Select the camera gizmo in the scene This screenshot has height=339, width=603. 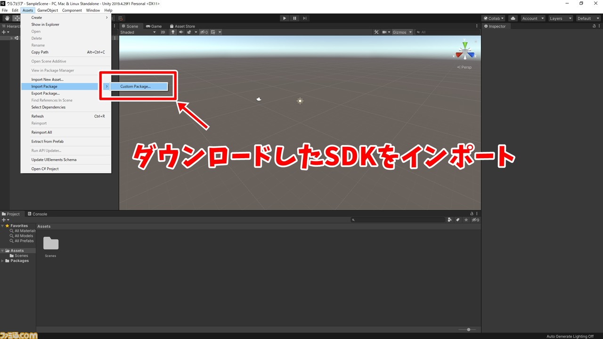(259, 99)
